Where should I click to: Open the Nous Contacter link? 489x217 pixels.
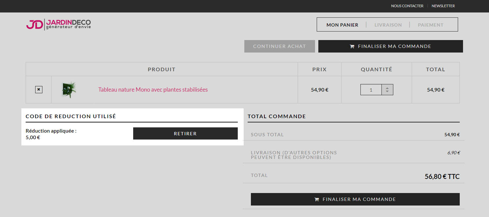coord(407,6)
